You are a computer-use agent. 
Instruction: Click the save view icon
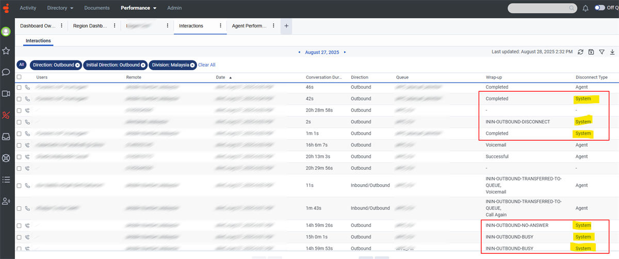[x=591, y=52]
